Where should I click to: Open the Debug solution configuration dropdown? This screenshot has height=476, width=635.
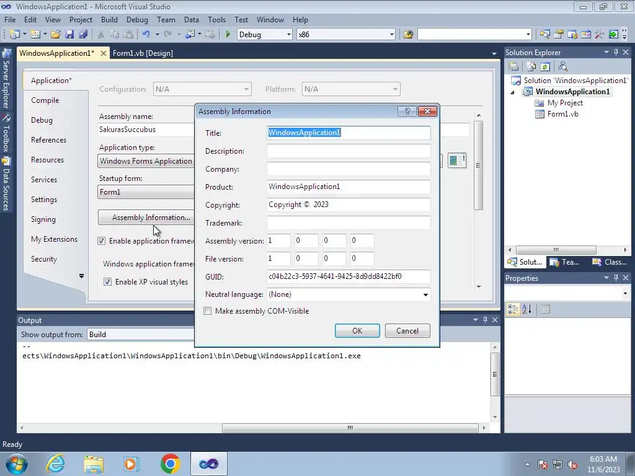coord(289,35)
